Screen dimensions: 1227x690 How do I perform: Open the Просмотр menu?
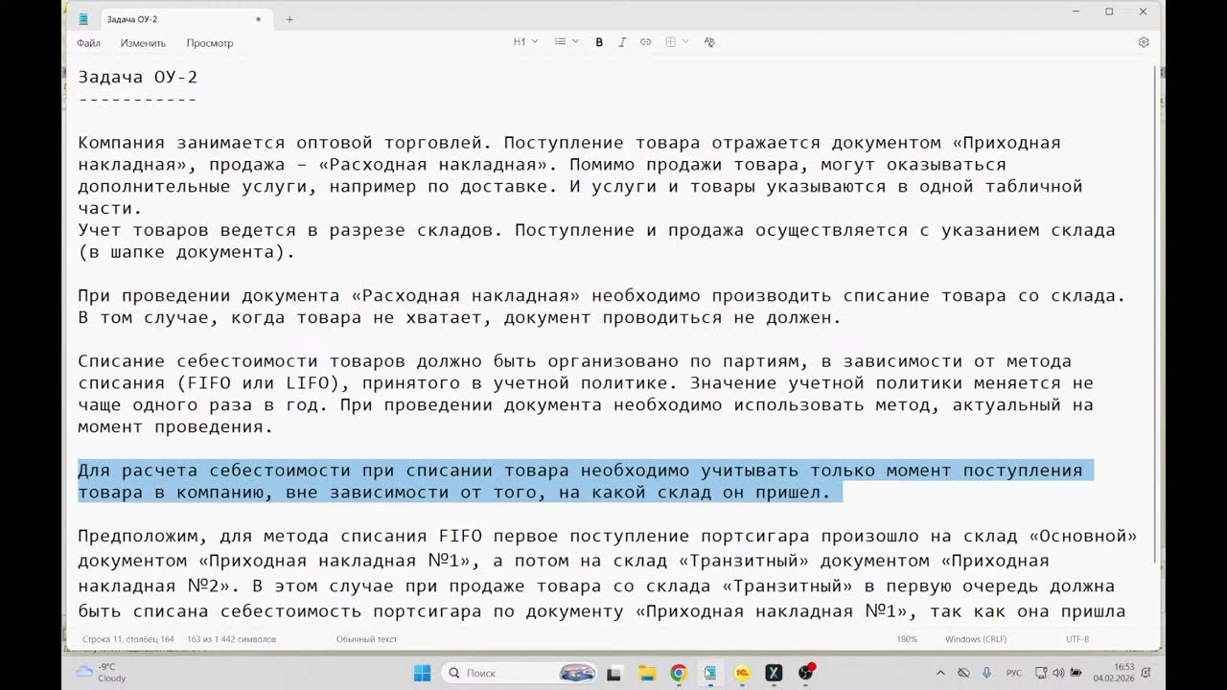point(210,43)
